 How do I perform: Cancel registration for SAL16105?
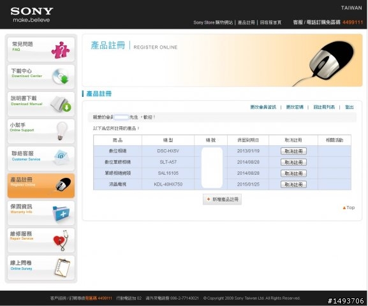tap(293, 173)
